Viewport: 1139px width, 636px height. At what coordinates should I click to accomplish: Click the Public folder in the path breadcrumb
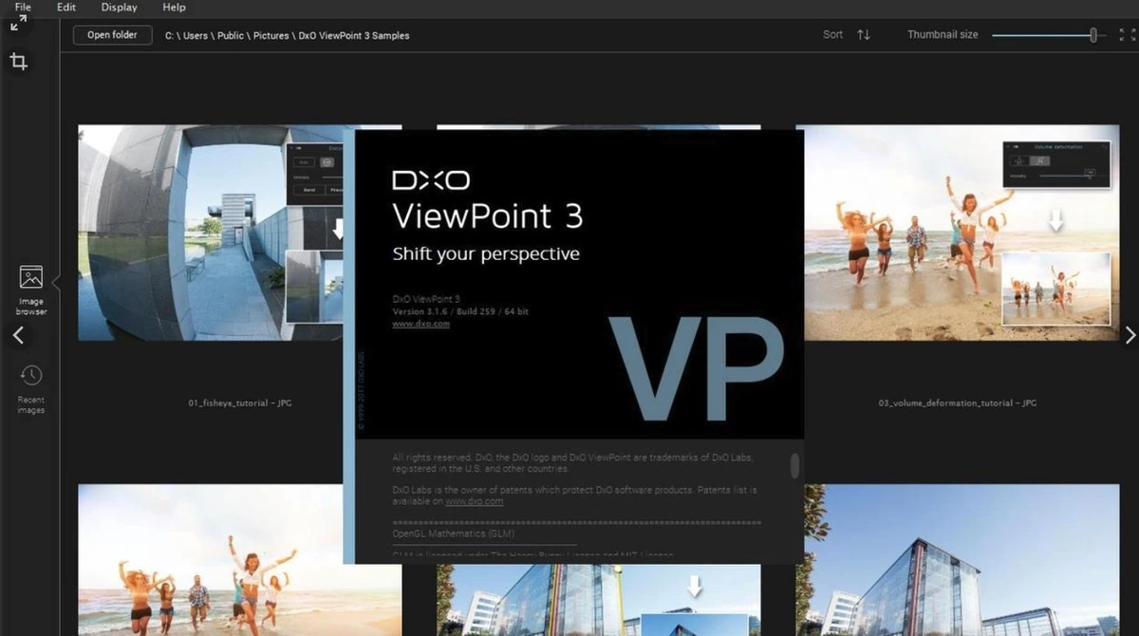[231, 35]
